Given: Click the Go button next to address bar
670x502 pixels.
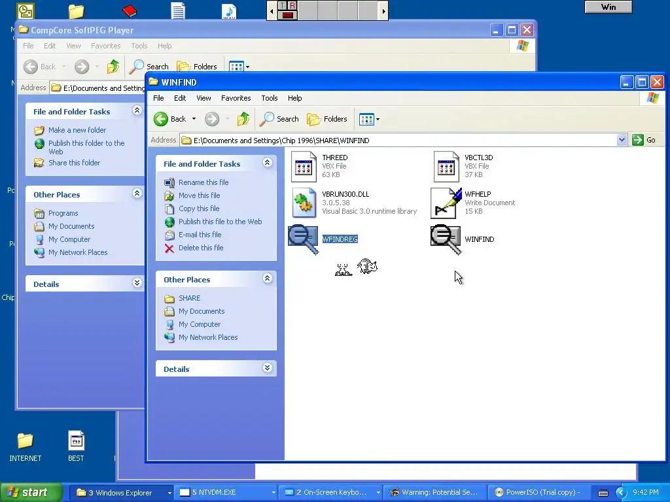Looking at the screenshot, I should pyautogui.click(x=644, y=140).
